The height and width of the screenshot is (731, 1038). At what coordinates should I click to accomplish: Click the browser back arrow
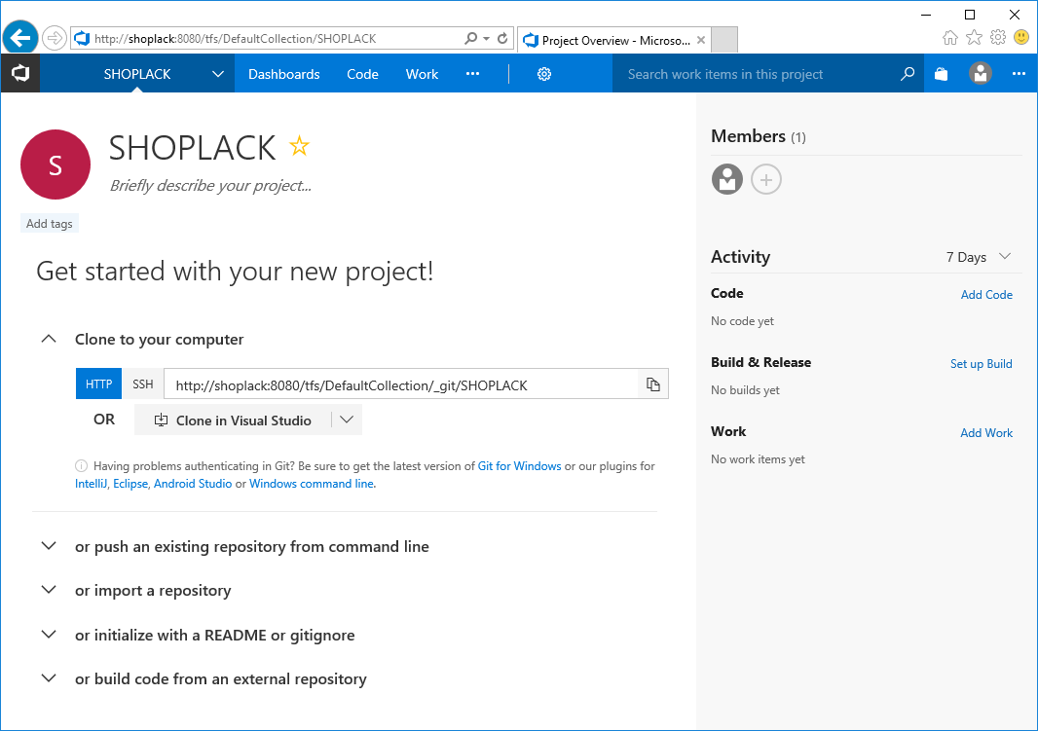click(x=20, y=38)
